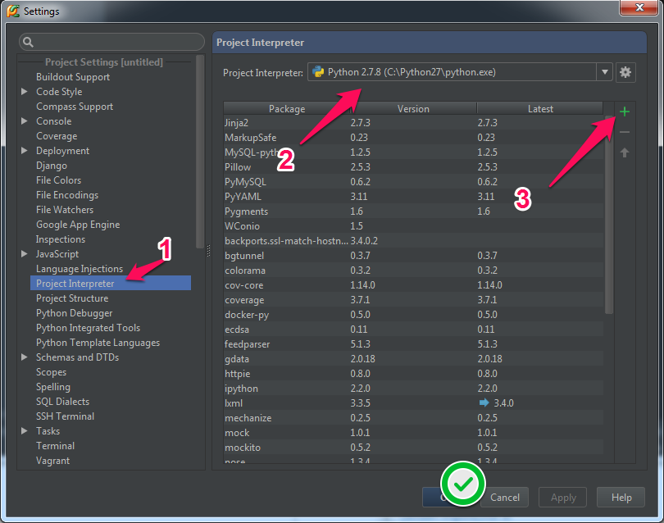664x523 pixels.
Task: Open Python Integrated Tools settings
Action: click(88, 328)
